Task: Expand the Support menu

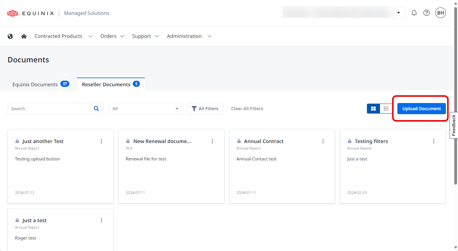Action: (146, 36)
